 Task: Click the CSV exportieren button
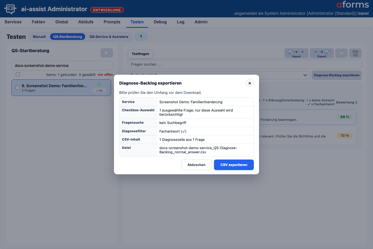[x=234, y=165]
